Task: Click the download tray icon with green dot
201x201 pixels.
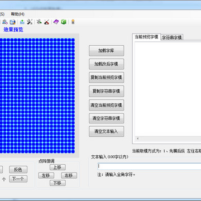Action: coord(22,22)
